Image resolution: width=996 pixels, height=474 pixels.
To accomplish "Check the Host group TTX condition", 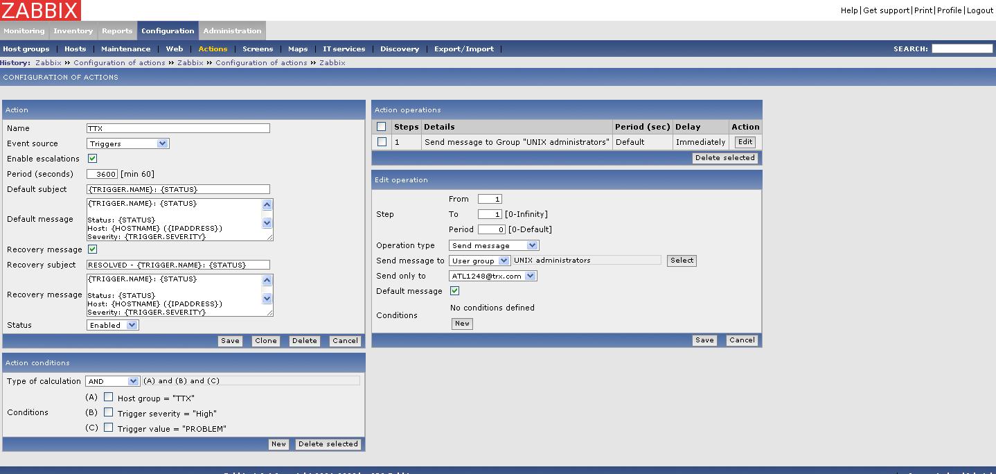I will (108, 398).
